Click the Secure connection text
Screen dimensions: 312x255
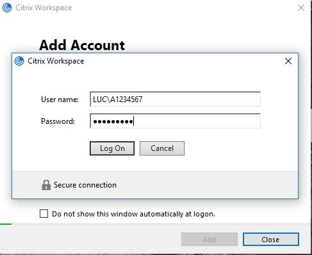point(85,185)
